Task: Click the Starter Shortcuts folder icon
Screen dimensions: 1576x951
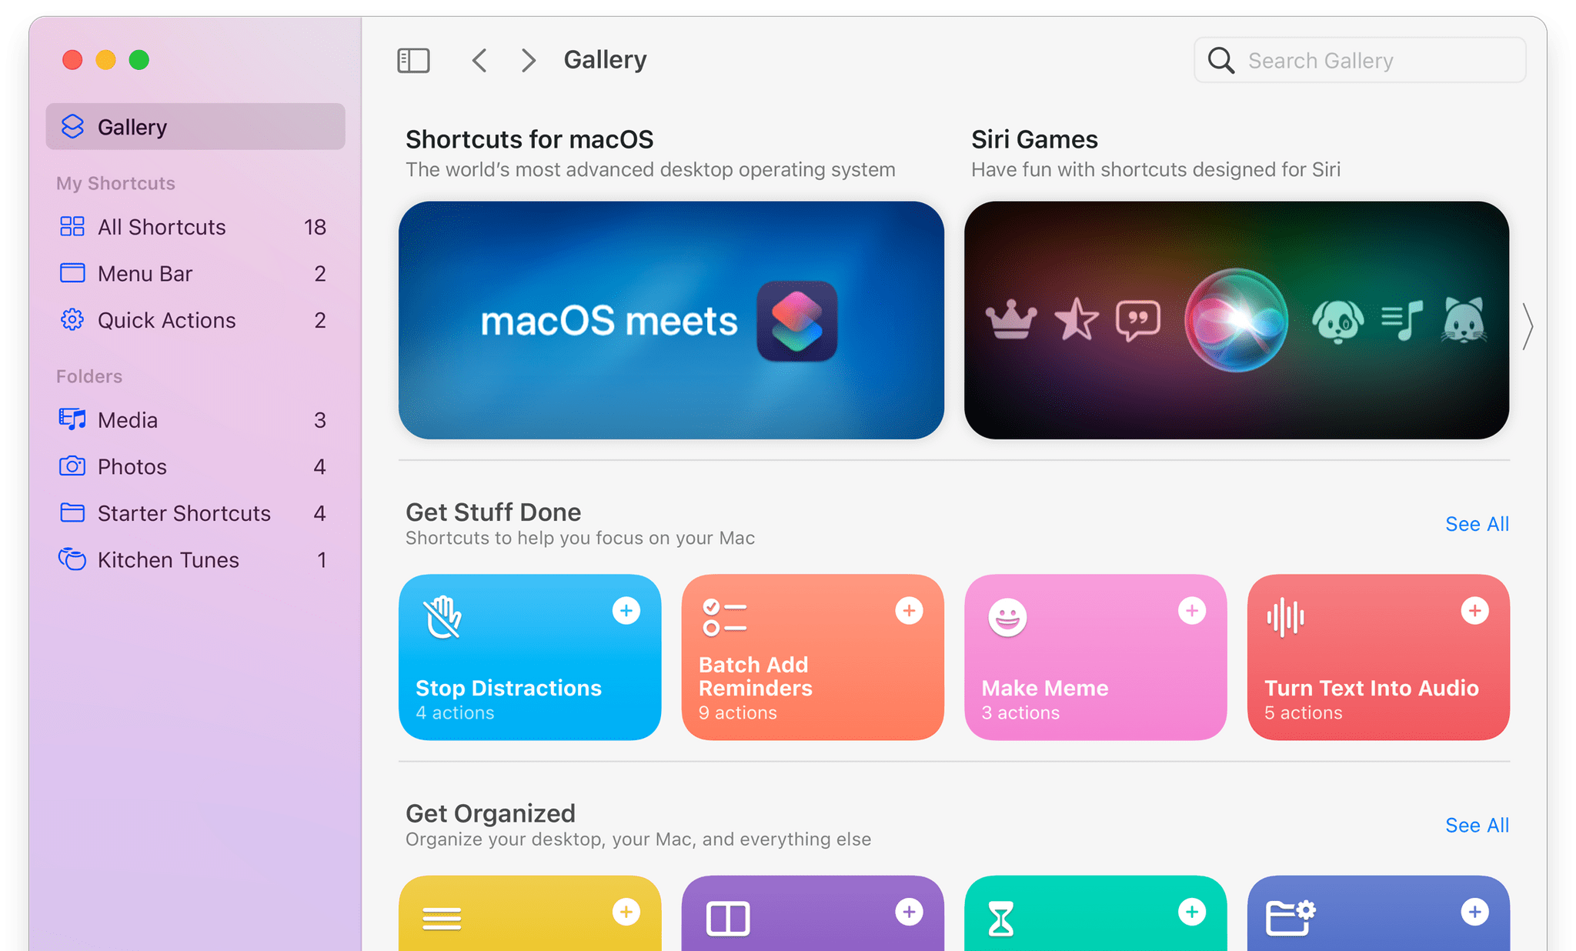Action: click(x=71, y=511)
